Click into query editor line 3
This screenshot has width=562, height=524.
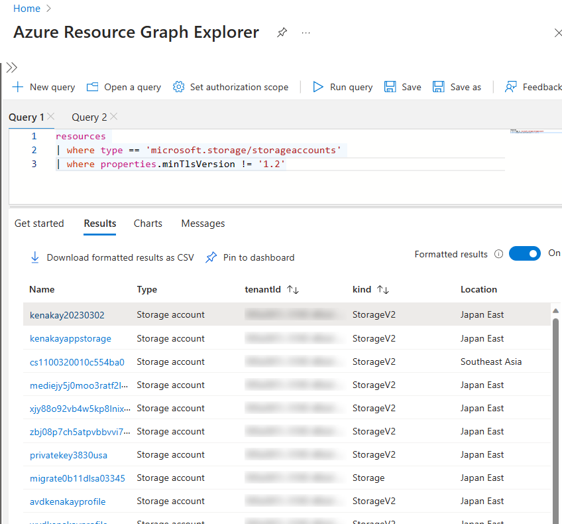pos(280,164)
